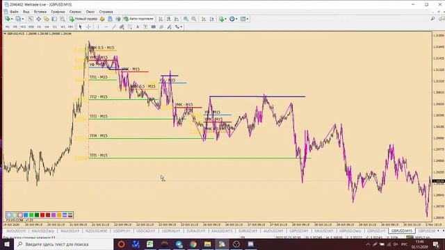
Task: Click the Windows taskbar search field
Action: click(x=64, y=244)
